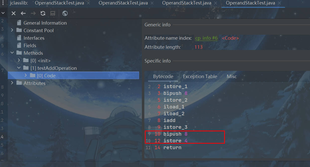
Task: Switch to the Exception Table tab
Action: [200, 77]
